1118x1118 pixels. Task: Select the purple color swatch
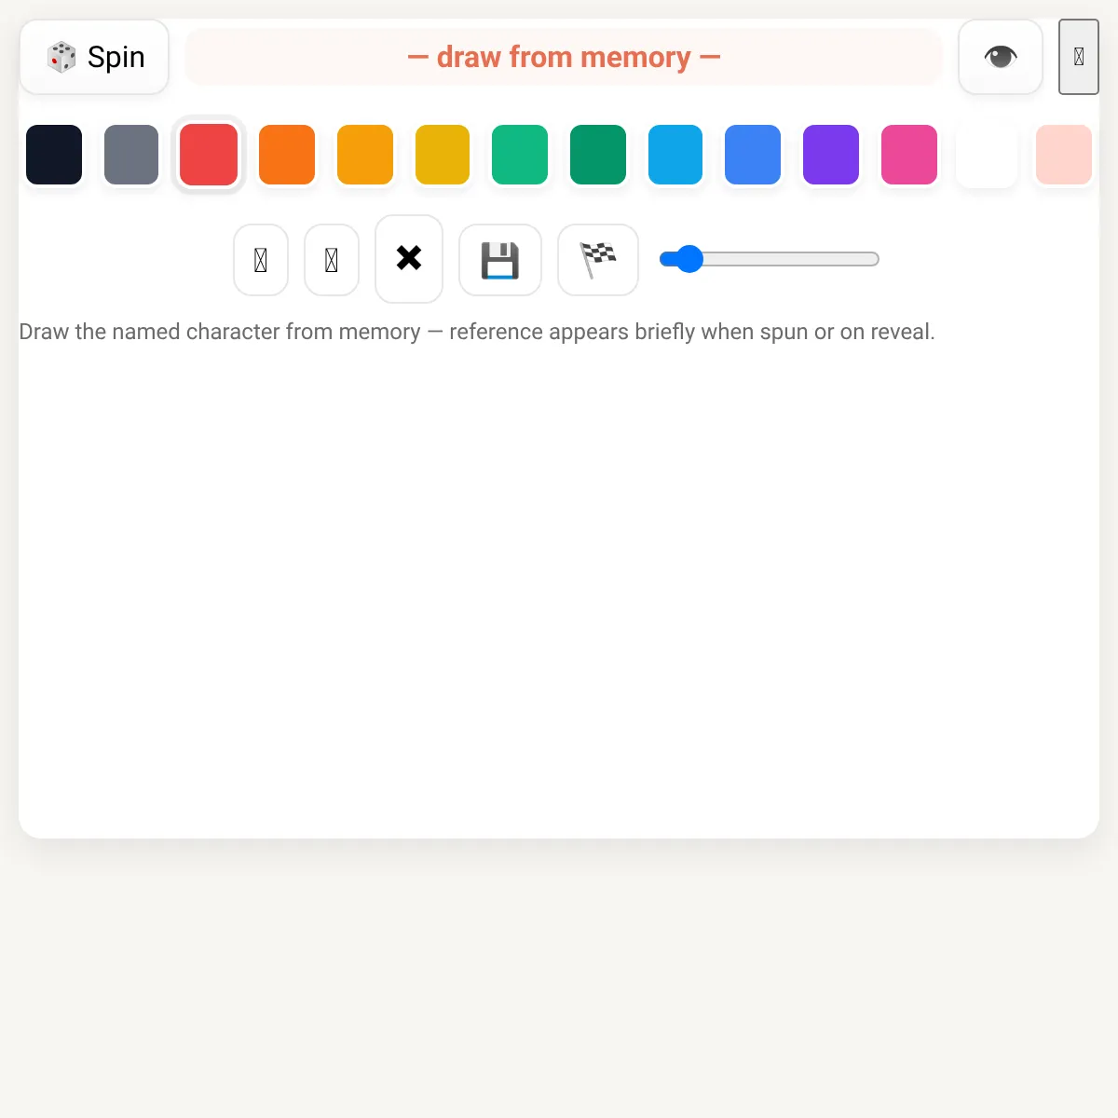coord(831,155)
